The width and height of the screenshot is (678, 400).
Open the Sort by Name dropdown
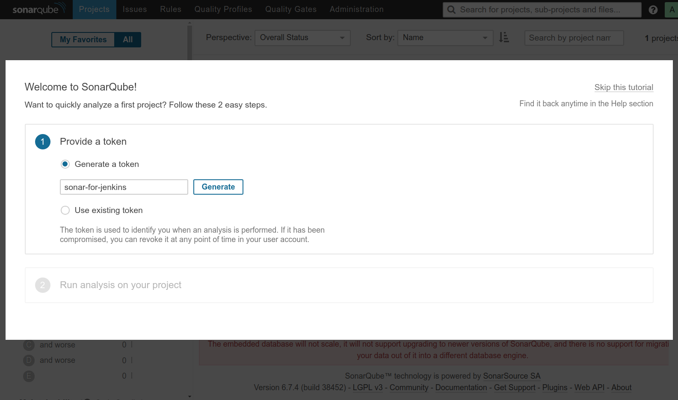(x=445, y=38)
